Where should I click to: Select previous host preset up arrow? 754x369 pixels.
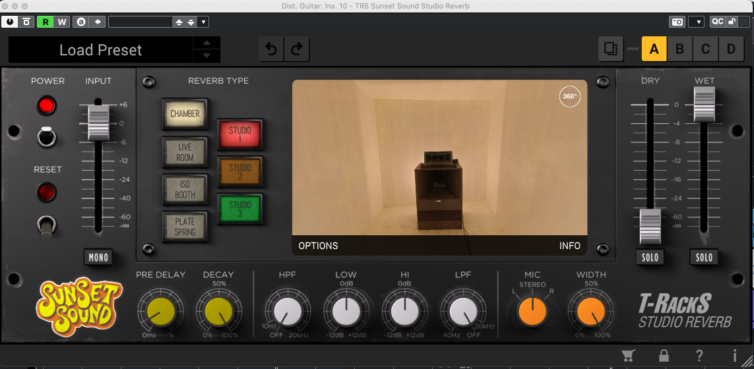pos(179,22)
